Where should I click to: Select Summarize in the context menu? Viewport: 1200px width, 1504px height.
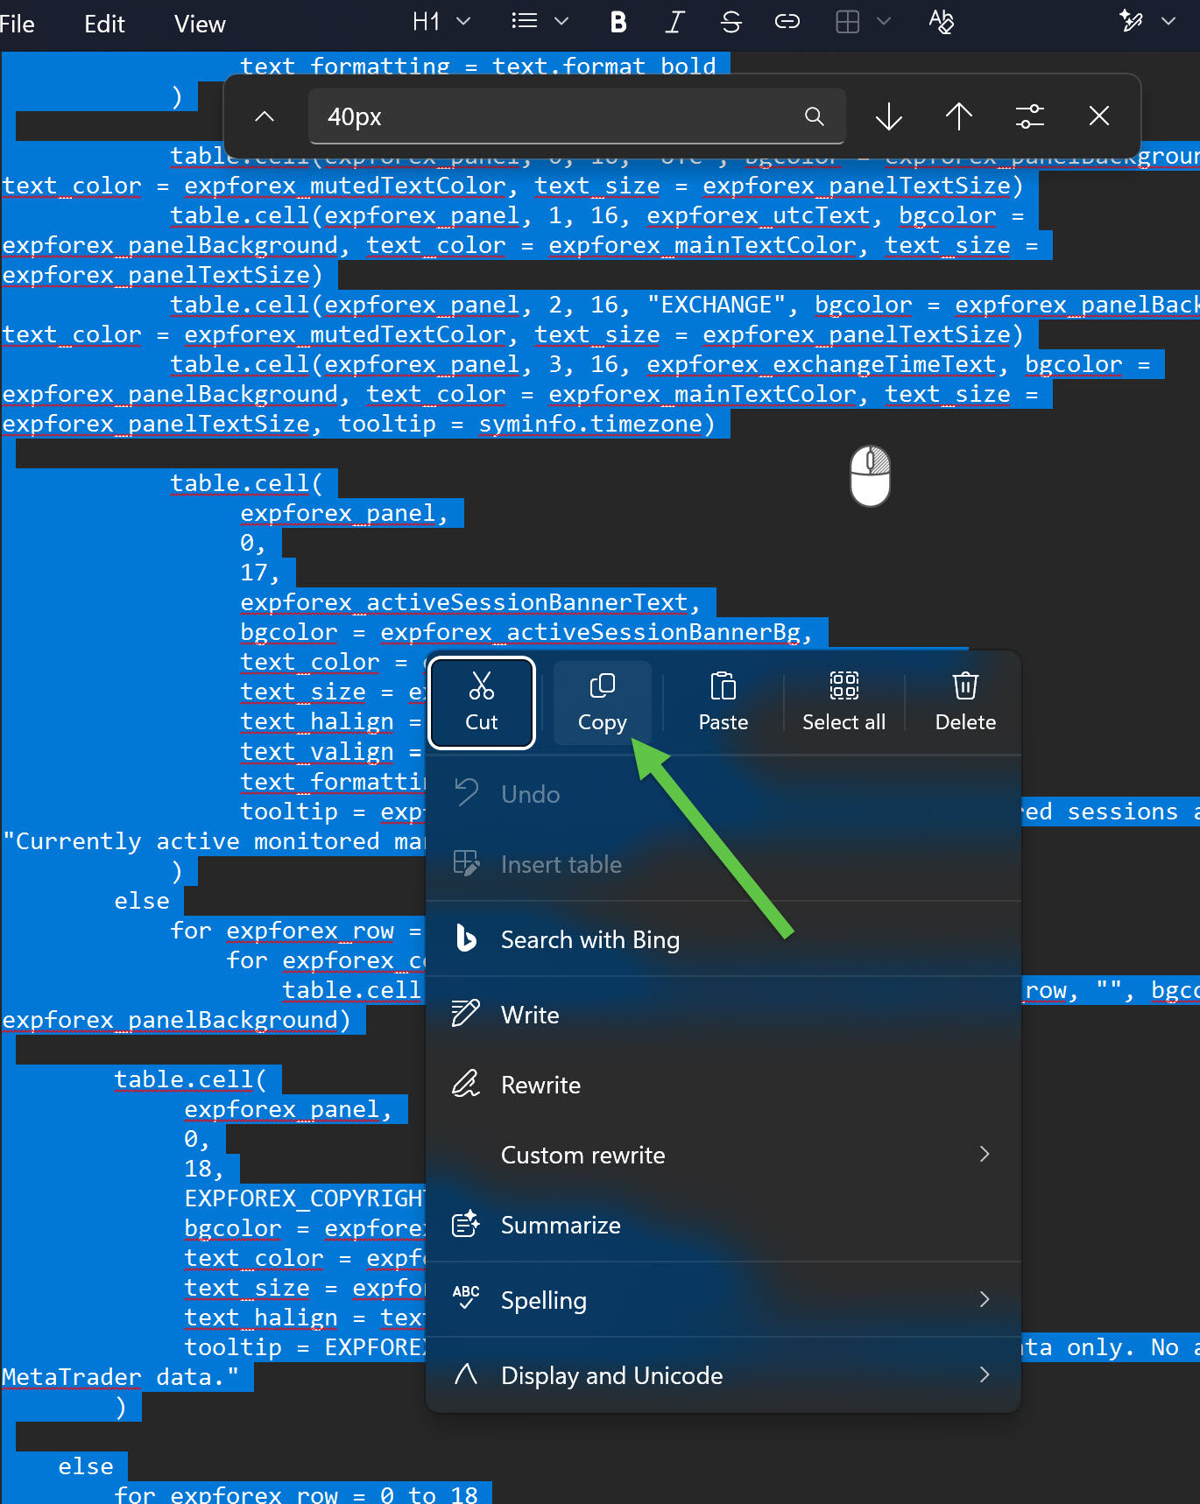pos(724,1225)
